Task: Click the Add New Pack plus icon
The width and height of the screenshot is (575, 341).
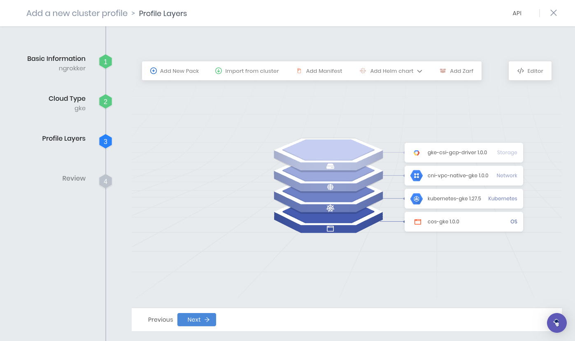Action: [x=154, y=71]
